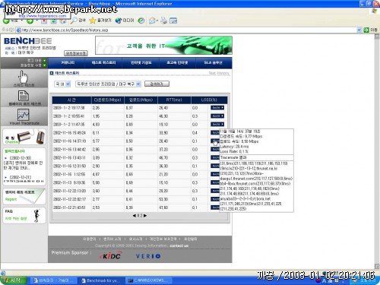Click the Media globe toolbar icon
Image resolution: width=380 pixels, height=285 pixels.
pyautogui.click(x=119, y=21)
